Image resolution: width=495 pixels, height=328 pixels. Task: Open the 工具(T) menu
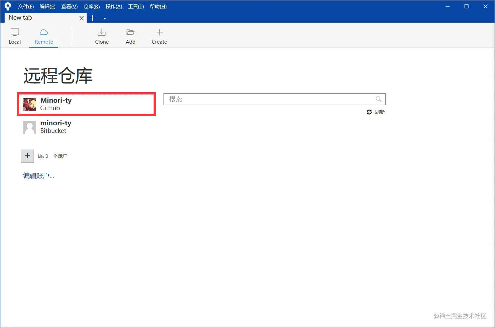[x=136, y=7]
